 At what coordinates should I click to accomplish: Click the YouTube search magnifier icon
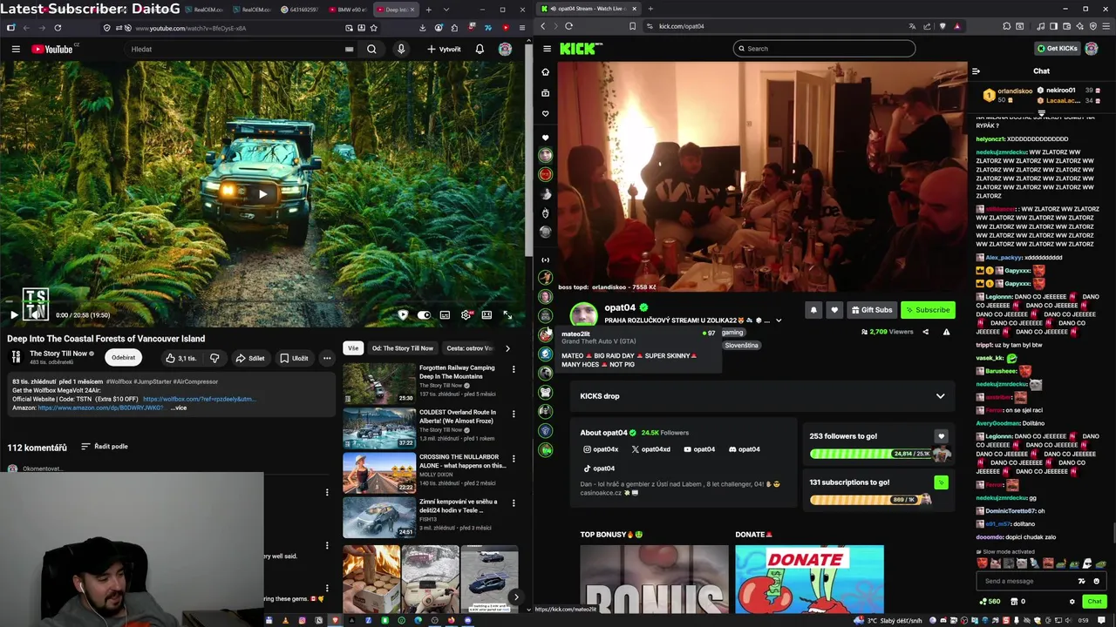coord(371,49)
